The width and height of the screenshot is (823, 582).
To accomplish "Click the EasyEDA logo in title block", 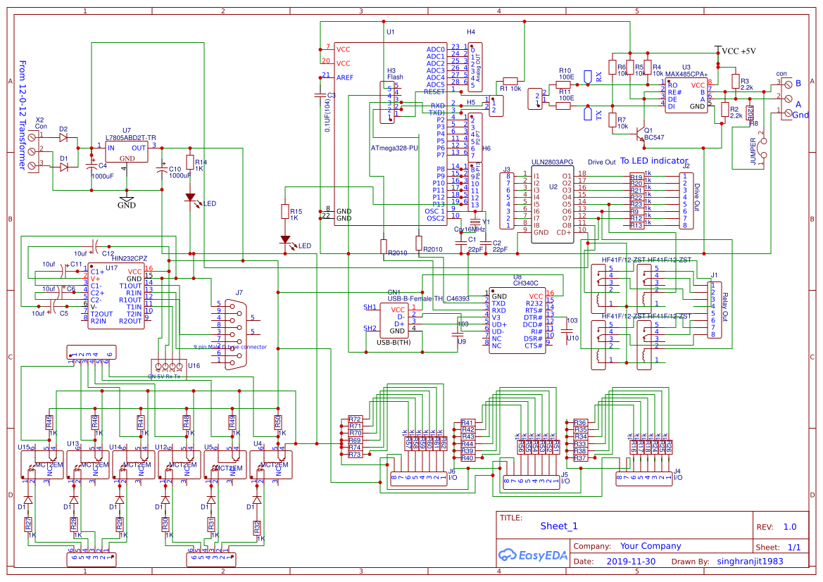I will (x=534, y=555).
